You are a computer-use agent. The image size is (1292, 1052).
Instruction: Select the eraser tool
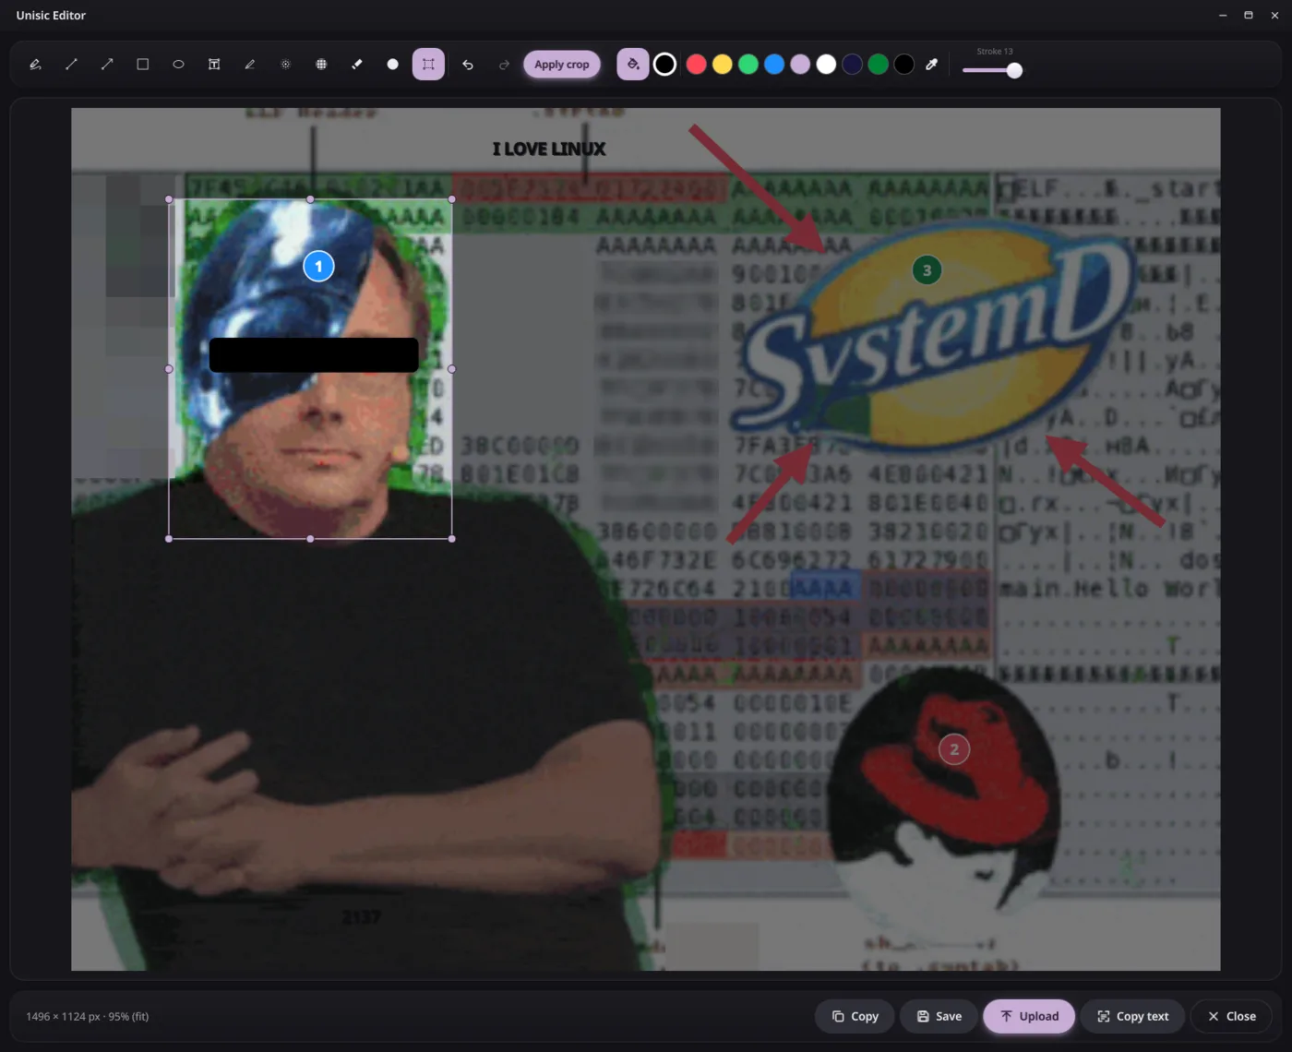coord(357,65)
